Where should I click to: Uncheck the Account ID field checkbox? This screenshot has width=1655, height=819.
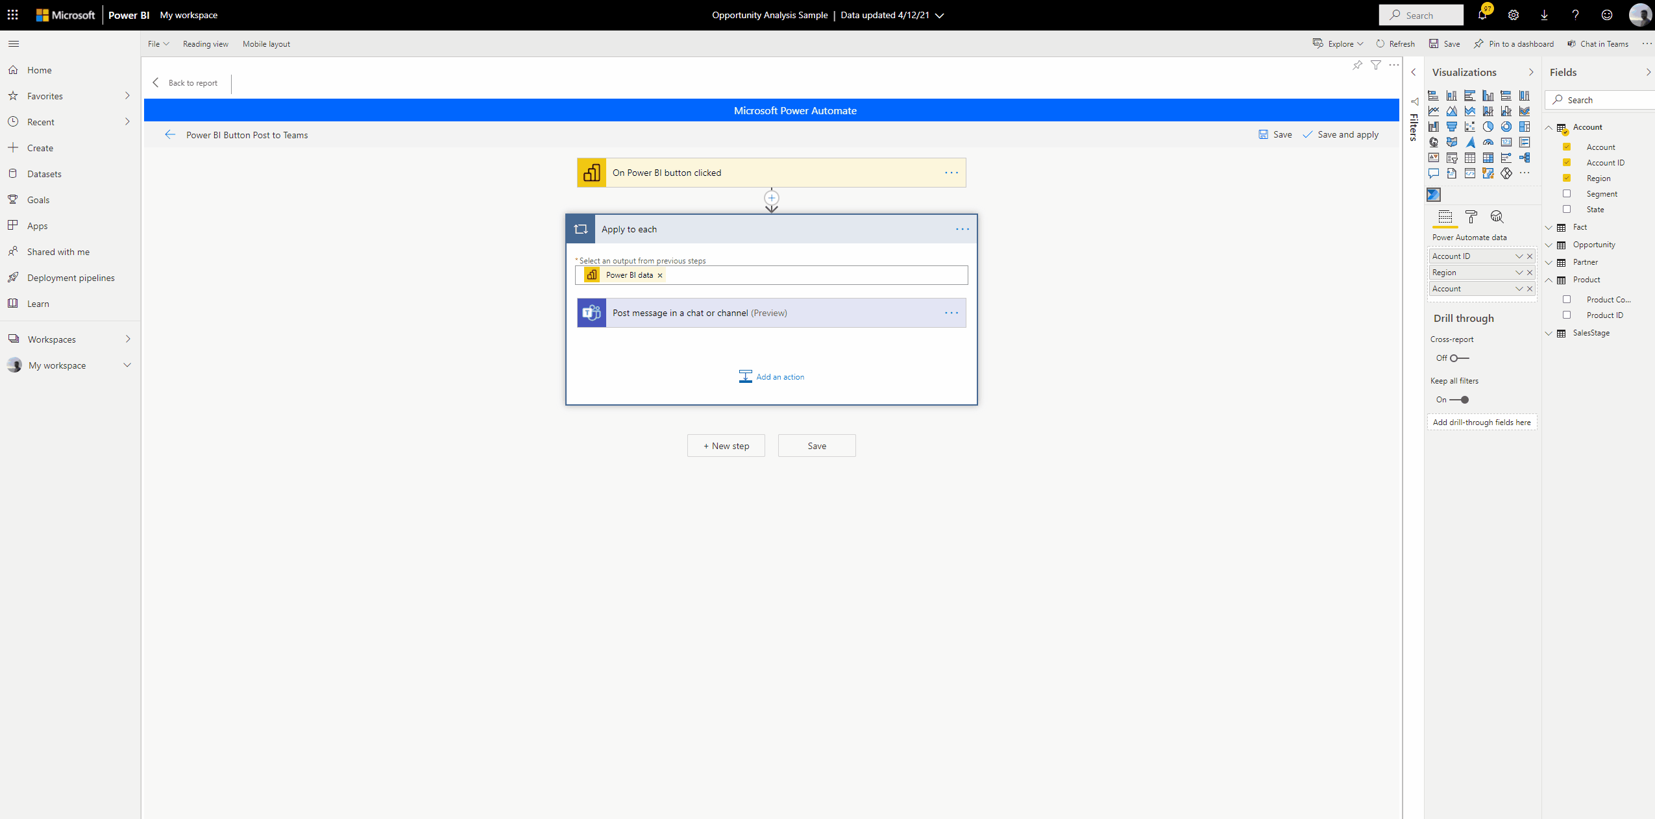[1567, 162]
